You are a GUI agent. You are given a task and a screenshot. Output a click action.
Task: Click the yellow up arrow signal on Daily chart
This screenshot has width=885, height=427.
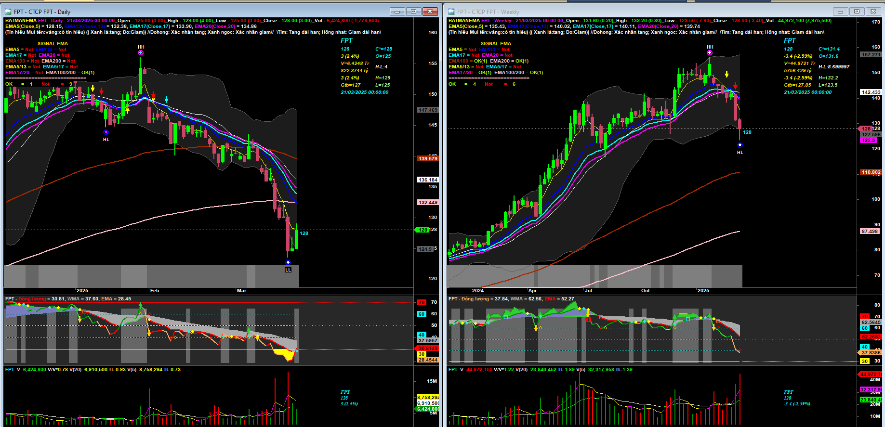tap(127, 110)
